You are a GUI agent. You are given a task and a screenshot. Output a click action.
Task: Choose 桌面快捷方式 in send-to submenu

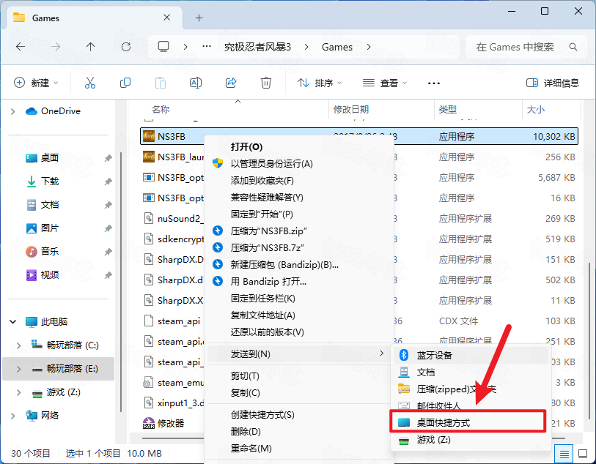[x=468, y=422]
